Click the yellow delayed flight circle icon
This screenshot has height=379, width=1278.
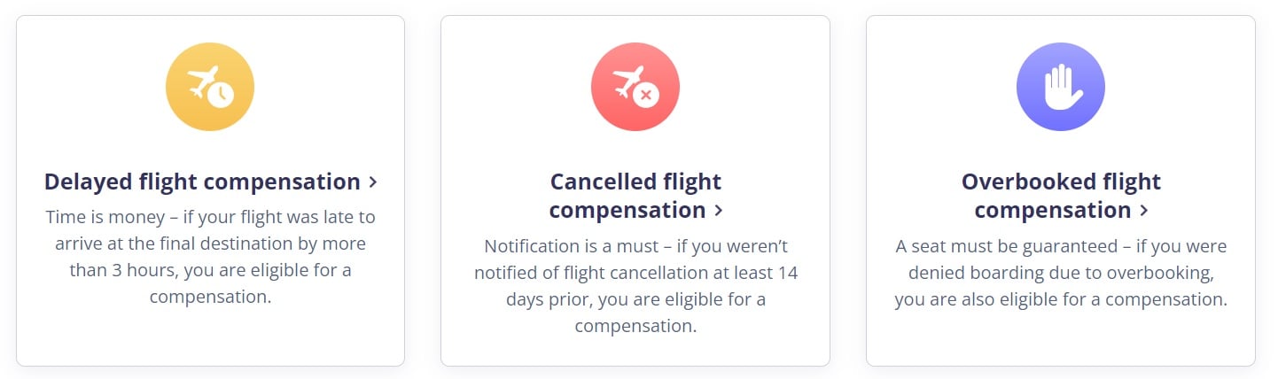tap(210, 87)
